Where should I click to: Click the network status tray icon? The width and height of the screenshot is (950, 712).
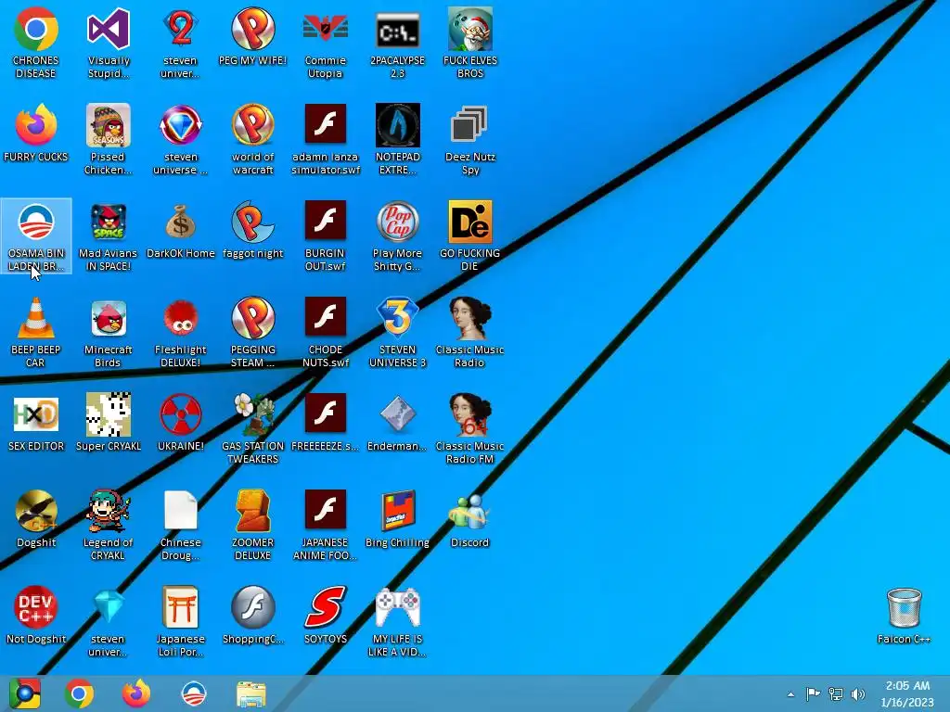tap(836, 693)
